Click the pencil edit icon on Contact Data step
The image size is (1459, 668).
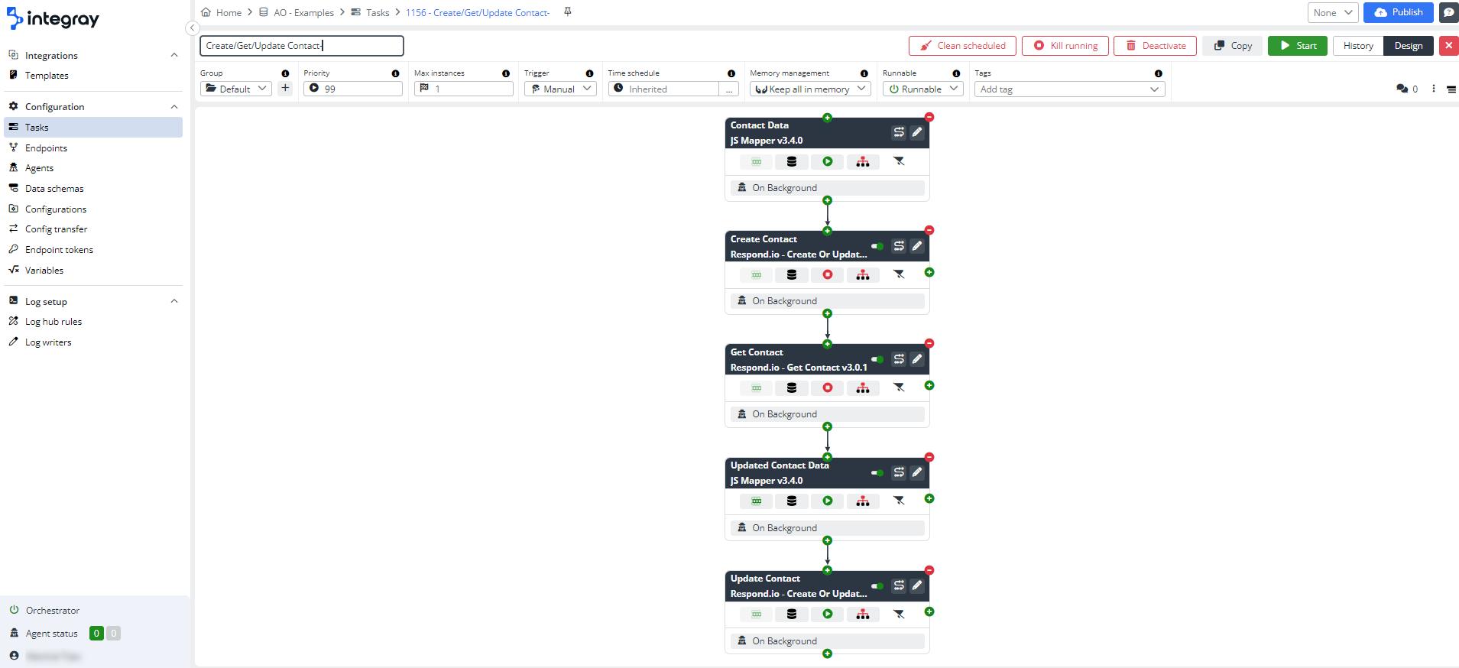(917, 132)
